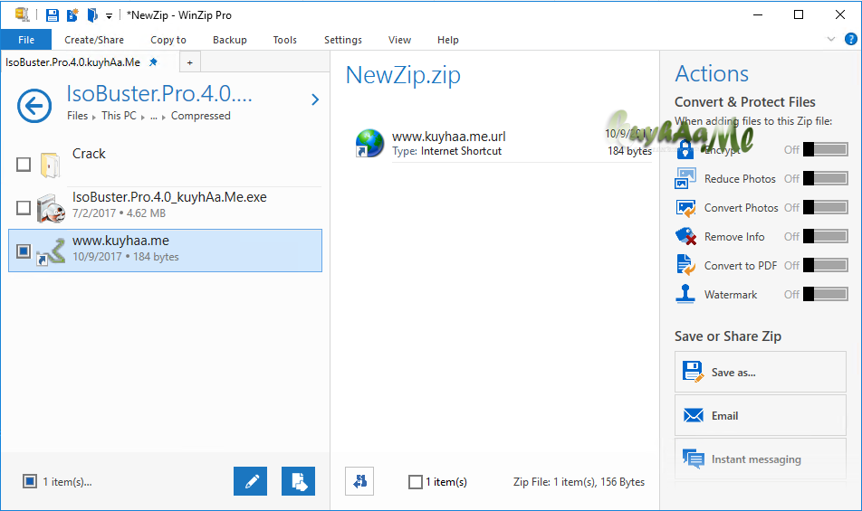This screenshot has height=511, width=862.
Task: Open the File menu
Action: tap(26, 40)
